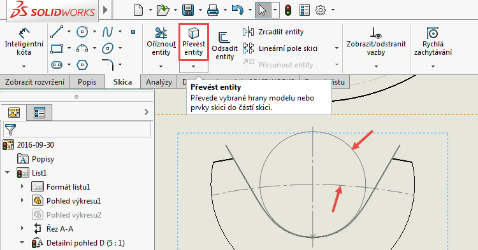Click Oříznout entity tool

(x=161, y=41)
